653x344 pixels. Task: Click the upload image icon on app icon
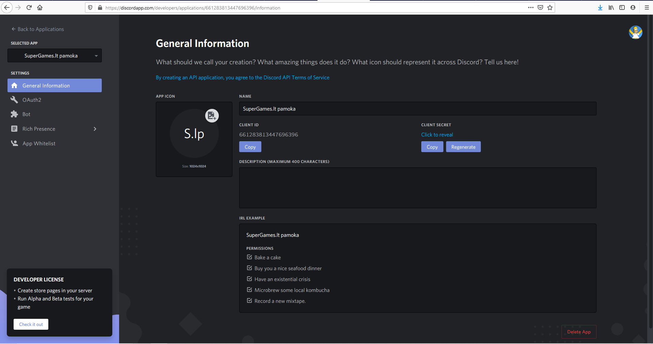coord(212,116)
